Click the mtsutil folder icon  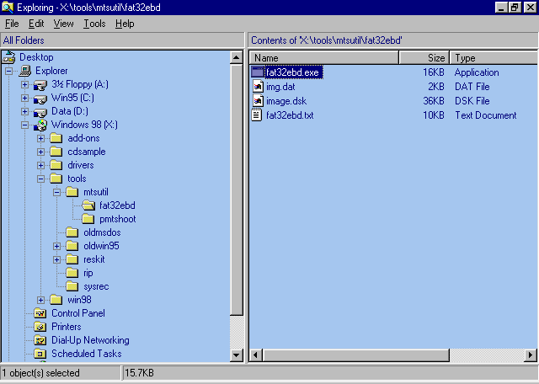click(x=72, y=192)
